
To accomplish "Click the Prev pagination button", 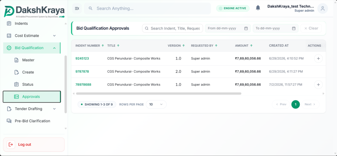I will (x=281, y=104).
